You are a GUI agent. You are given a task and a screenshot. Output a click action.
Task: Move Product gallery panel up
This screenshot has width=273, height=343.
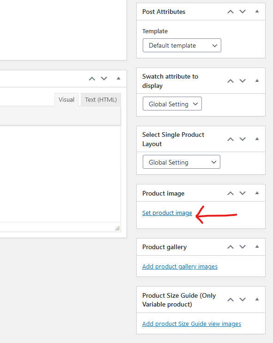[x=231, y=247]
